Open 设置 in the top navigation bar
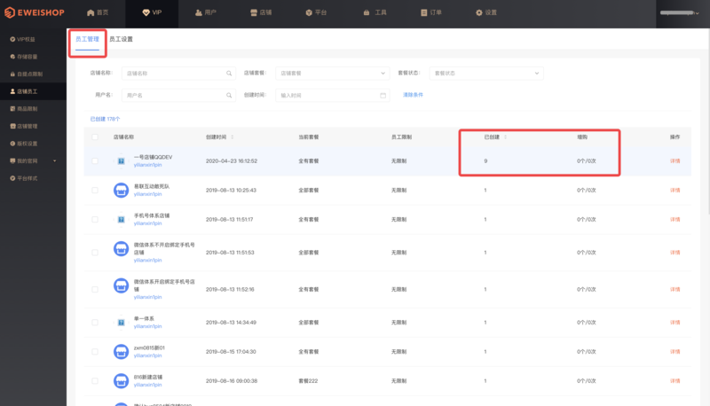This screenshot has width=710, height=406. pos(486,12)
